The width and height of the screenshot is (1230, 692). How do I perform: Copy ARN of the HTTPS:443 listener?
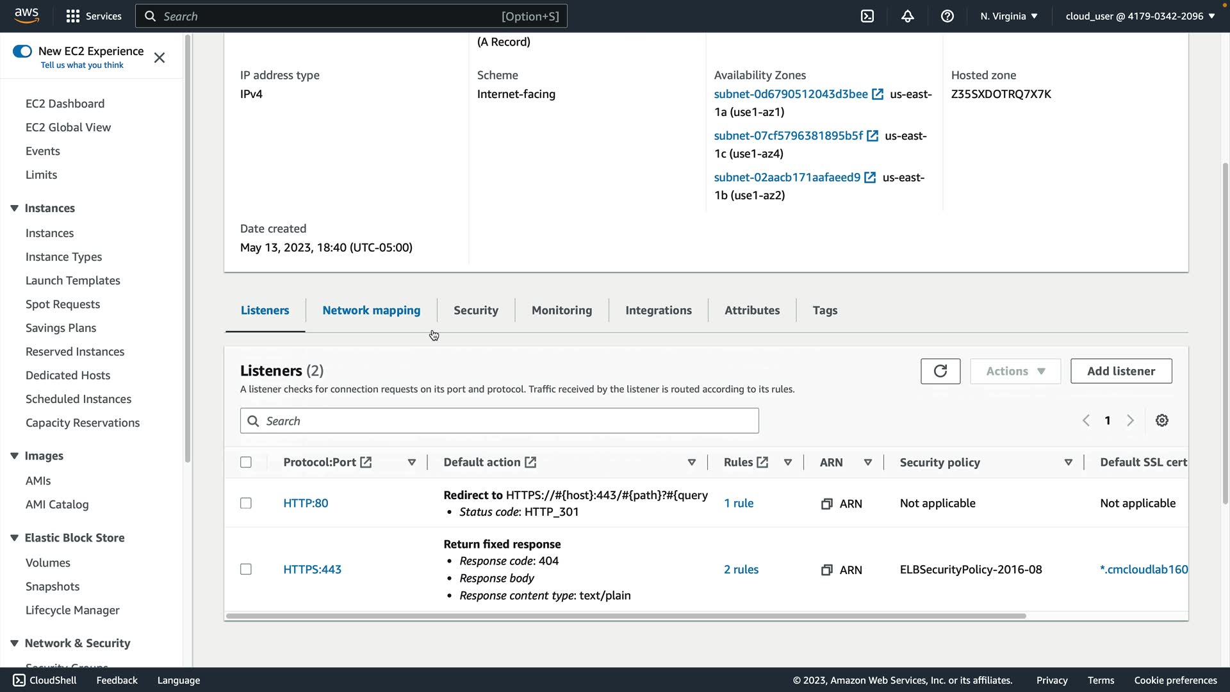(827, 570)
